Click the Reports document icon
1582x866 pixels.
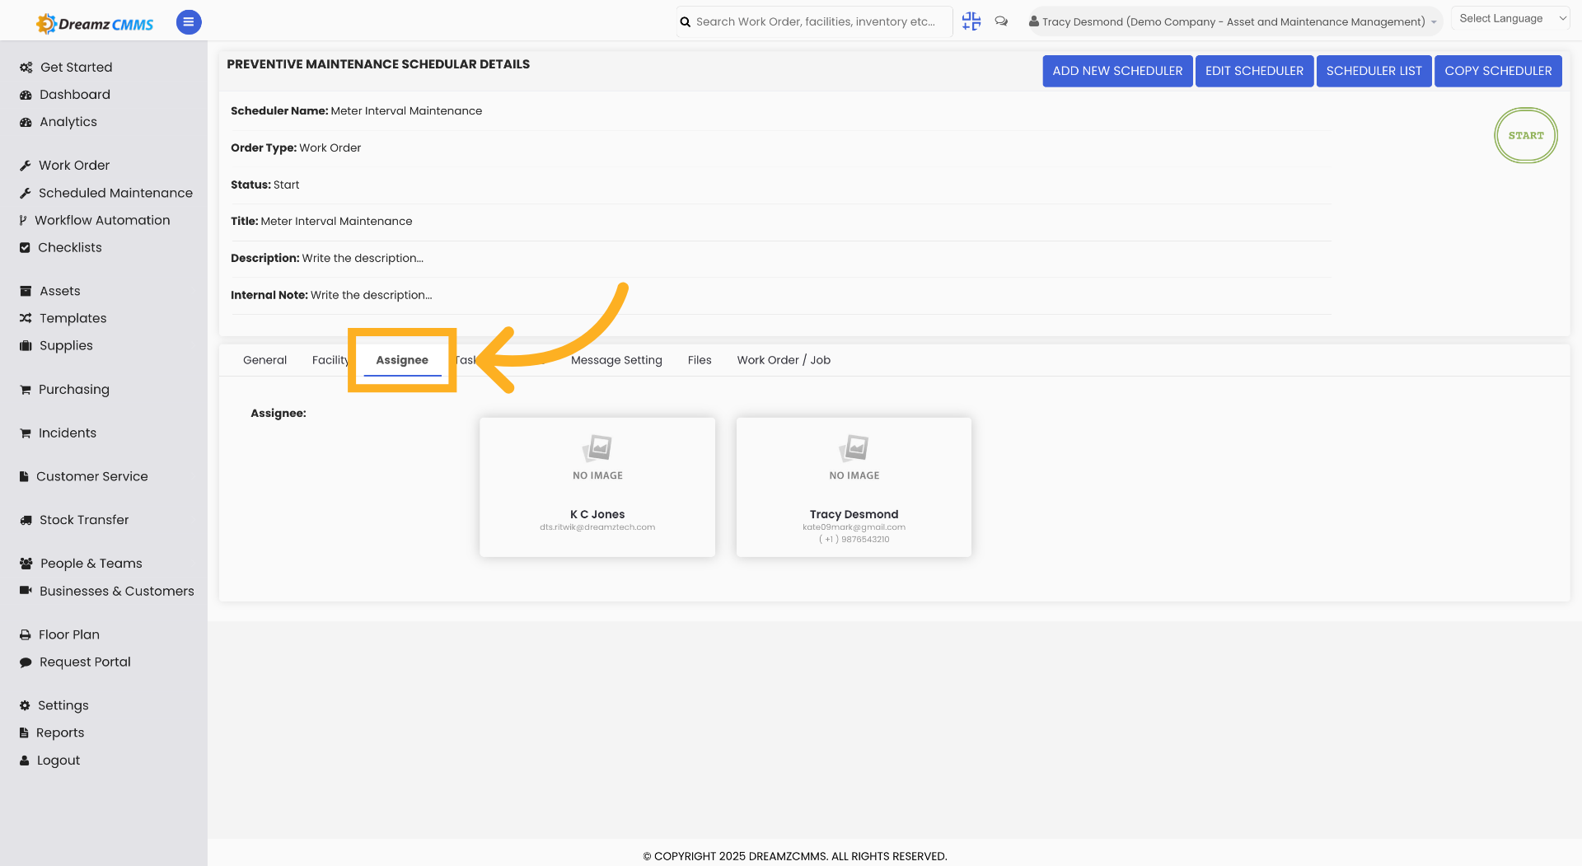[x=24, y=733]
